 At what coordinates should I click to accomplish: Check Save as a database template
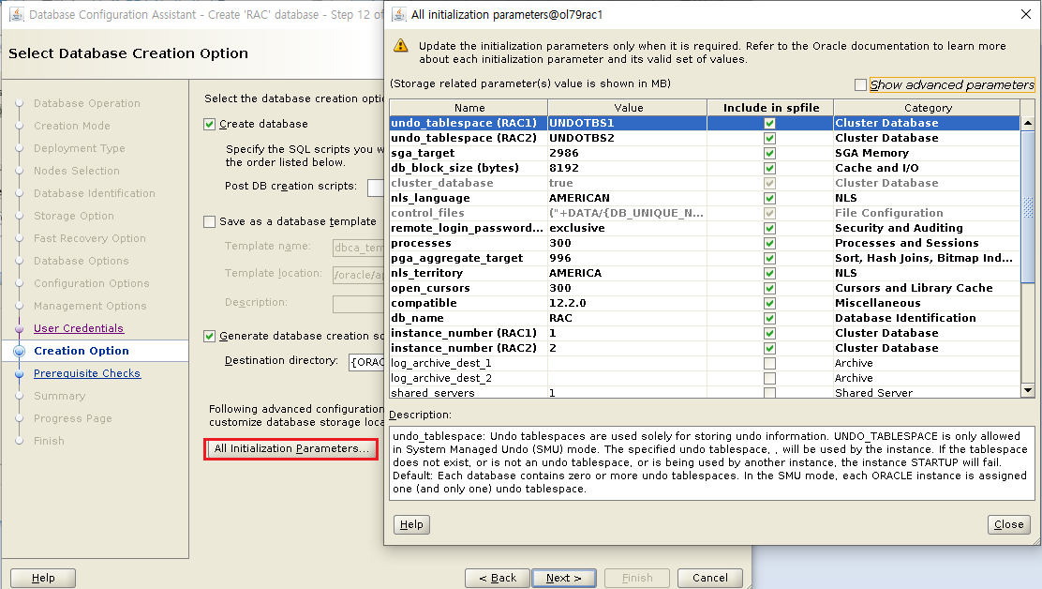(209, 221)
